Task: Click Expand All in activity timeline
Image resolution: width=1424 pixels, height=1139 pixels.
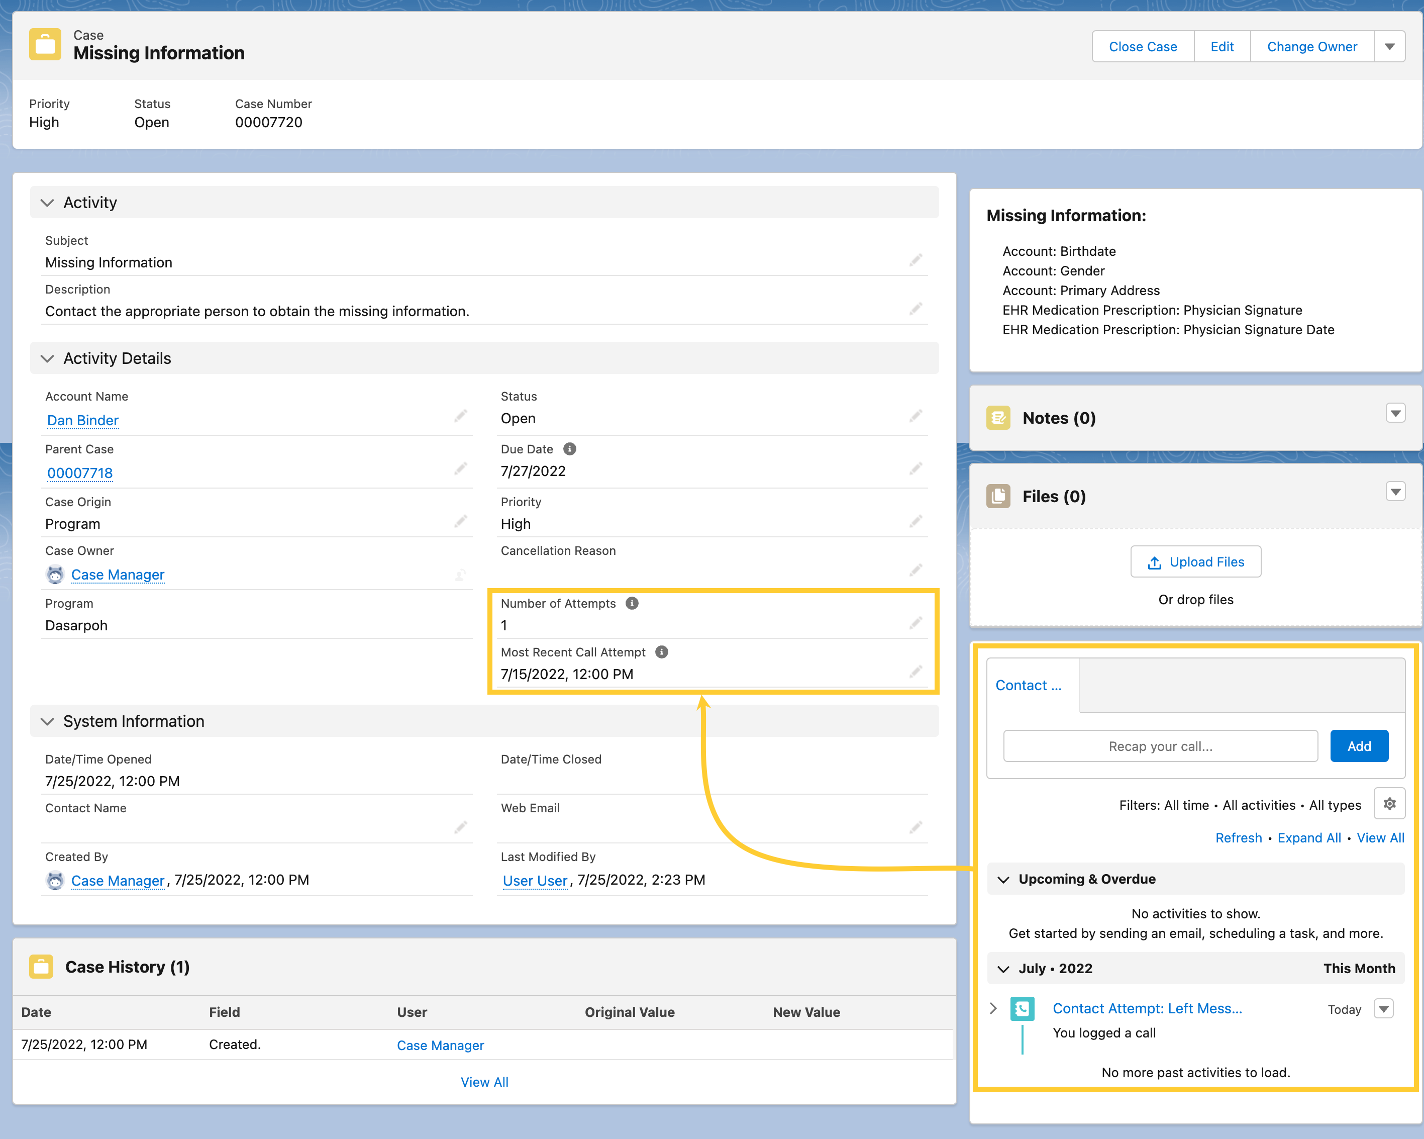Action: [1309, 838]
